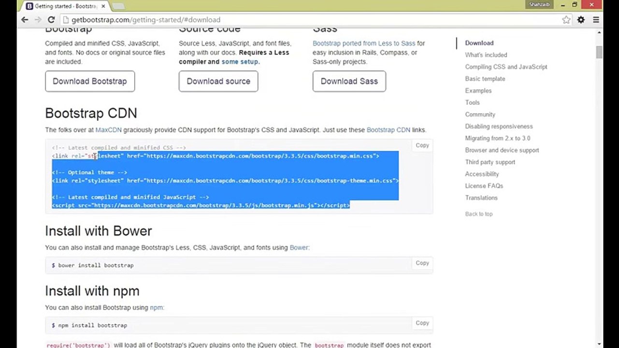Restore down the Chrome window
The width and height of the screenshot is (619, 348).
tap(575, 4)
